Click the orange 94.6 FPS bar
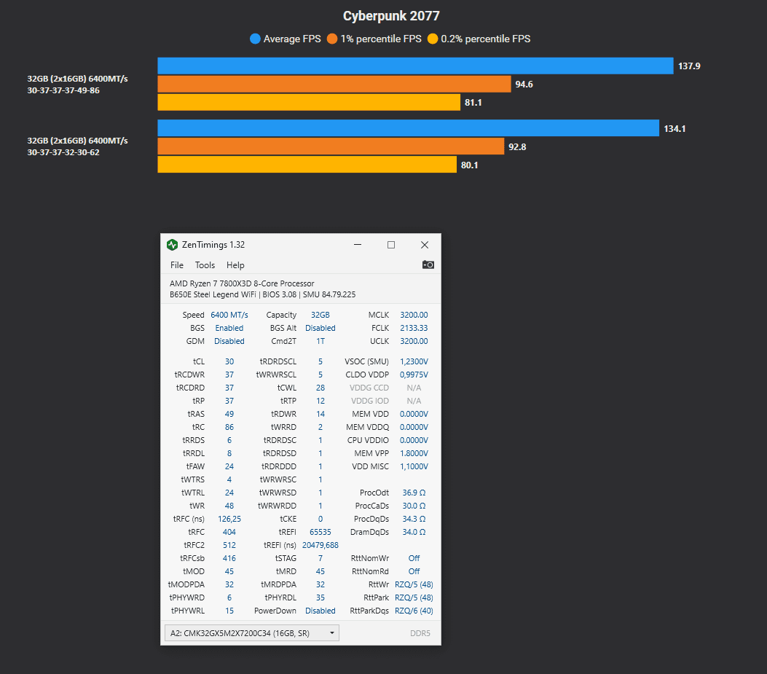The height and width of the screenshot is (674, 767). (334, 85)
